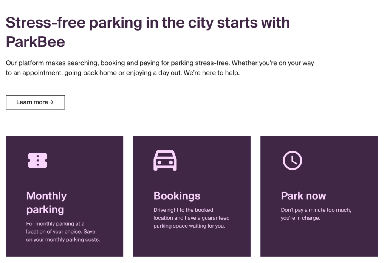
Task: Click the clock icon above Park now
Action: click(292, 161)
